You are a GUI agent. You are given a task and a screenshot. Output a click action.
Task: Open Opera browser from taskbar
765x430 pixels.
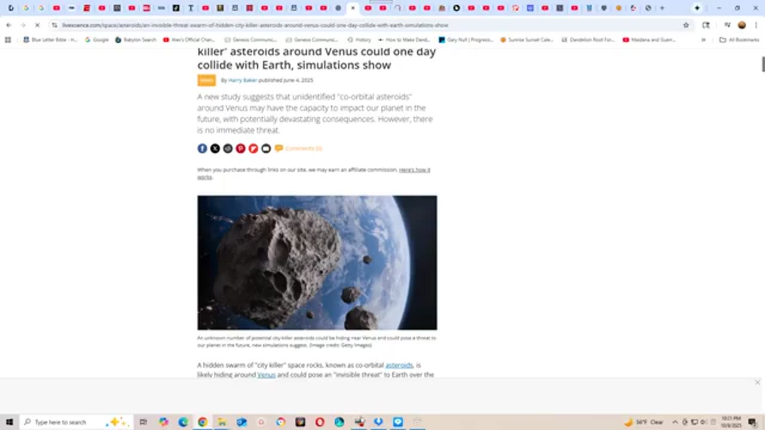tap(320, 422)
